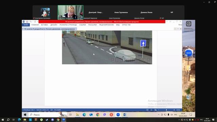This screenshot has height=122, width=217.
Task: Close the '10 занятие' document tab with its x
Action: click(76, 29)
